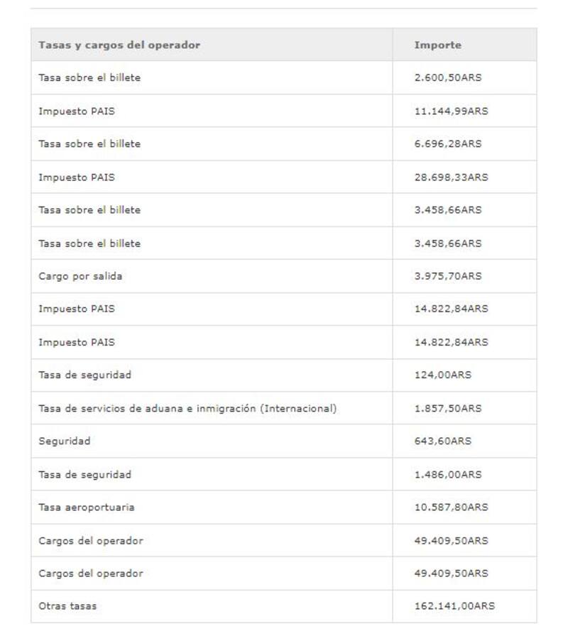Select the 124,00ARS amount cell
Image resolution: width=568 pixels, height=636 pixels.
pyautogui.click(x=442, y=375)
